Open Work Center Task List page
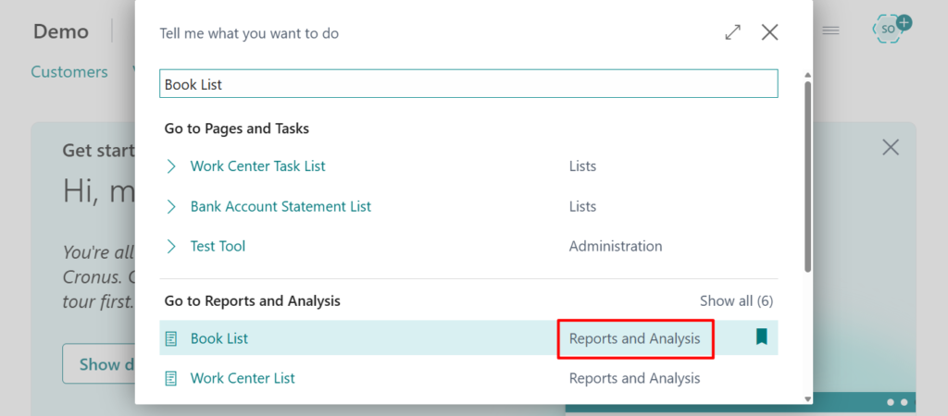 pos(257,166)
